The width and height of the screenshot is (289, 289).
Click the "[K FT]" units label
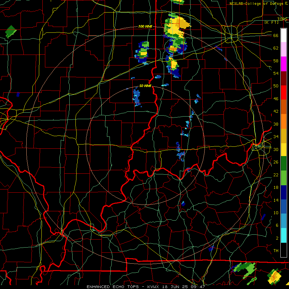coord(271,22)
